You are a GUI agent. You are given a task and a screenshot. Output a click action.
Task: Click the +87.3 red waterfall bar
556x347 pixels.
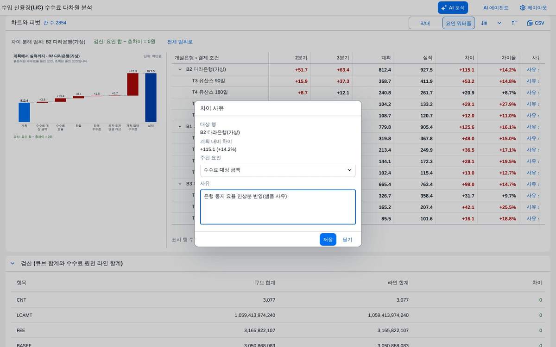pyautogui.click(x=133, y=85)
